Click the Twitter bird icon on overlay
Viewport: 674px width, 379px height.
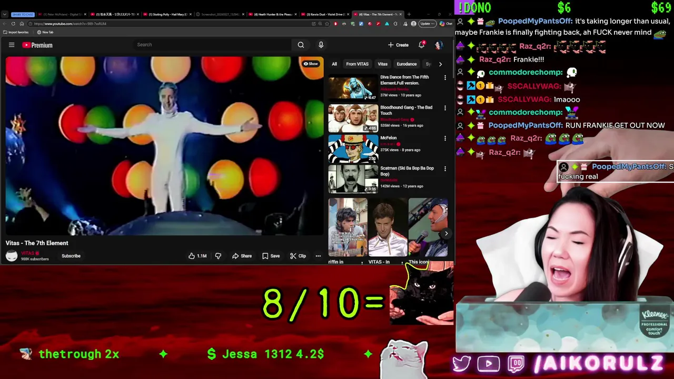pos(462,364)
